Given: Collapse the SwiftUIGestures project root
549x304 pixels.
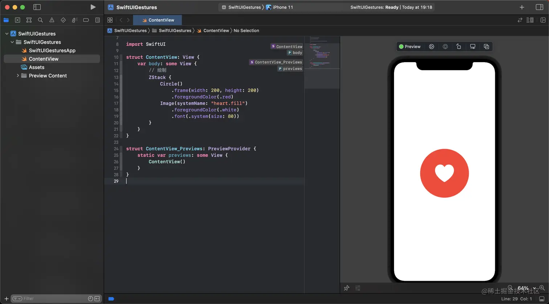Looking at the screenshot, I should click(7, 33).
